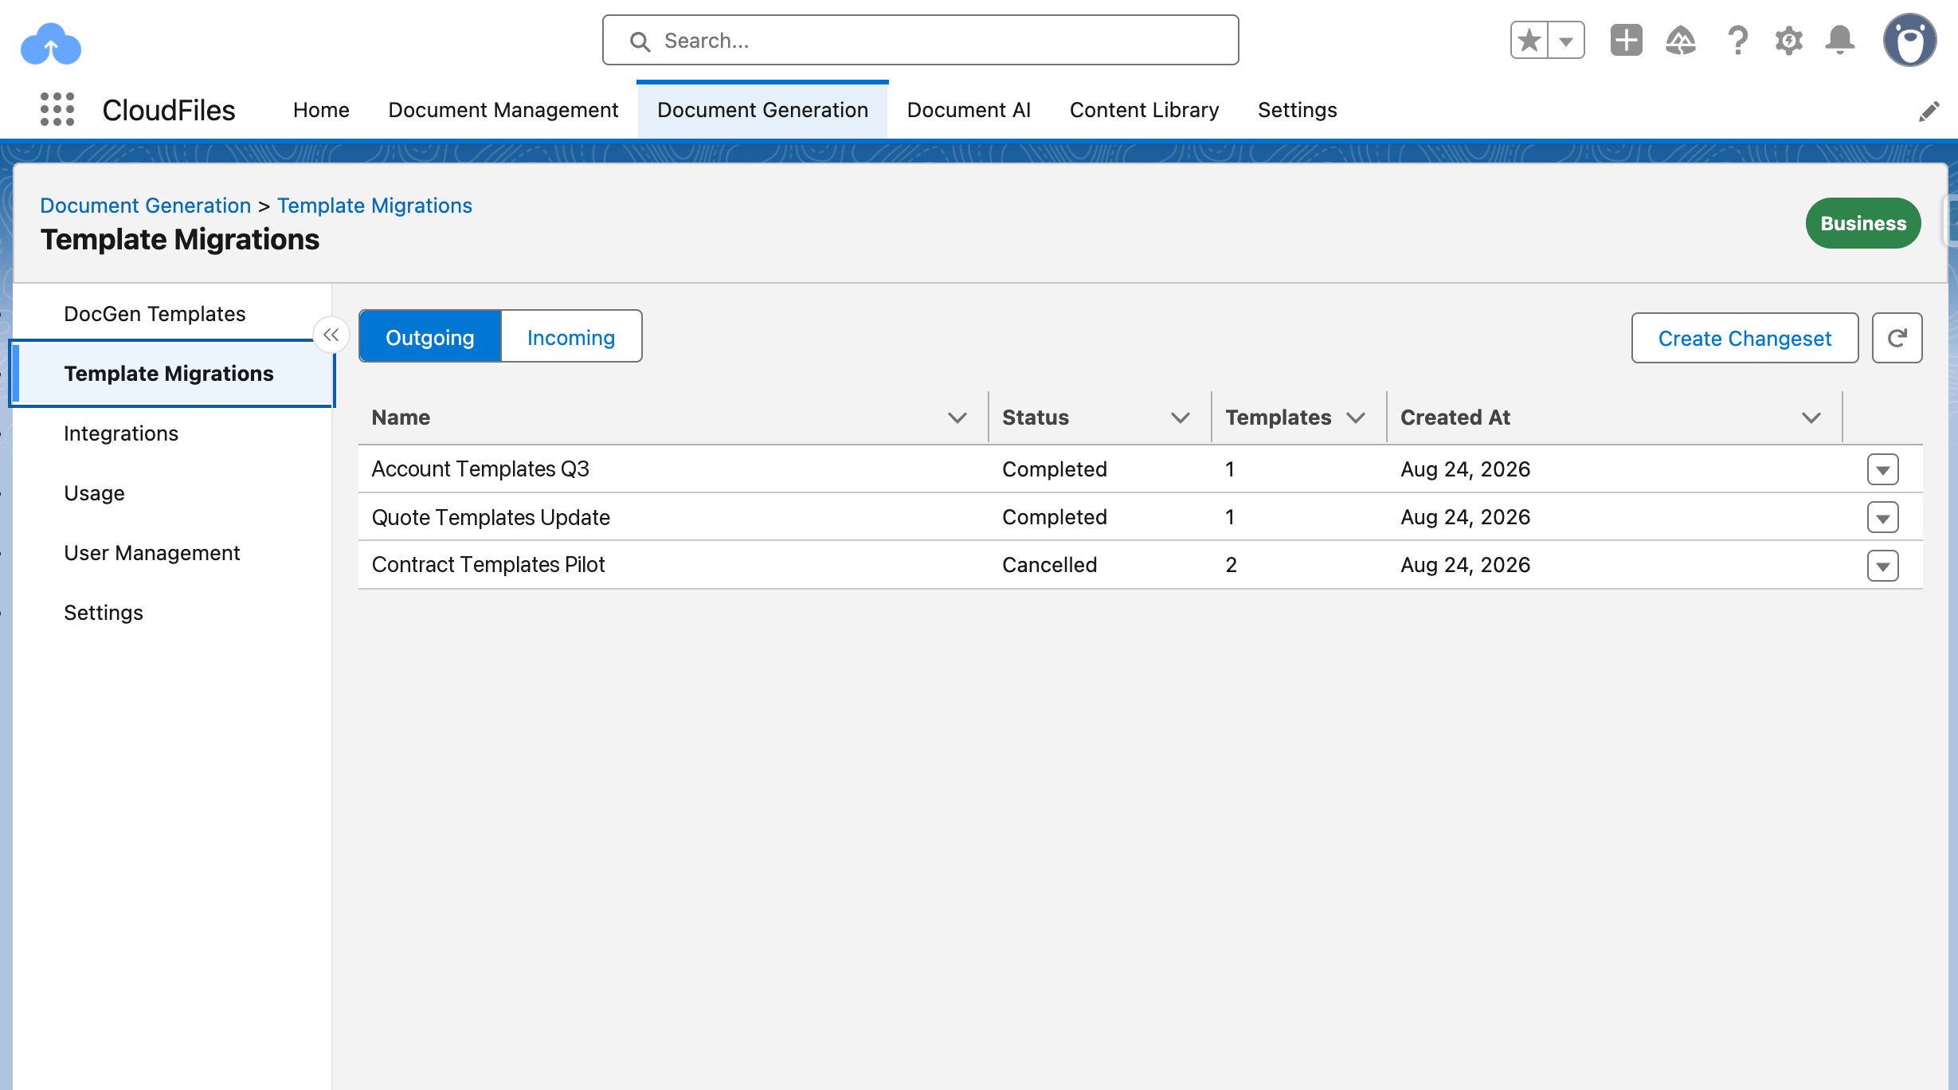Switch to the Incoming toggle

[x=571, y=336]
